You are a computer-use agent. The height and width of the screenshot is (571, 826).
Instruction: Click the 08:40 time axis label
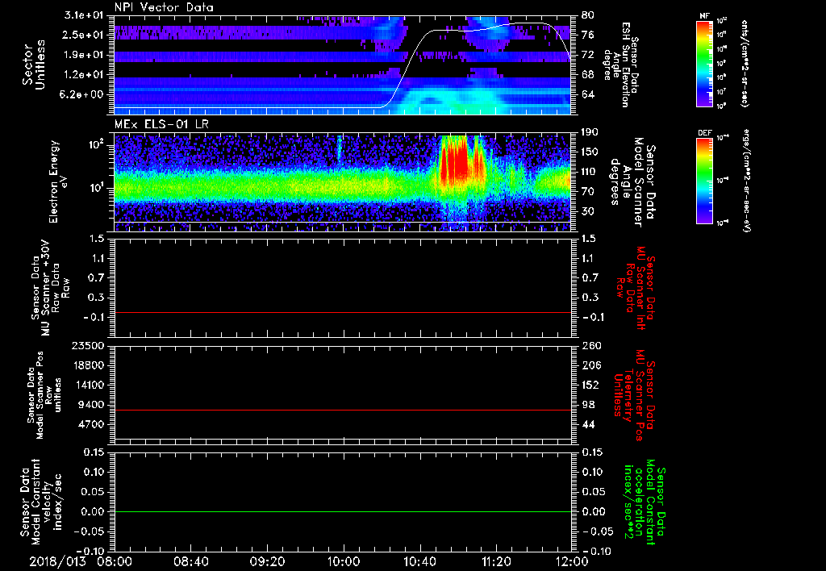(190, 561)
